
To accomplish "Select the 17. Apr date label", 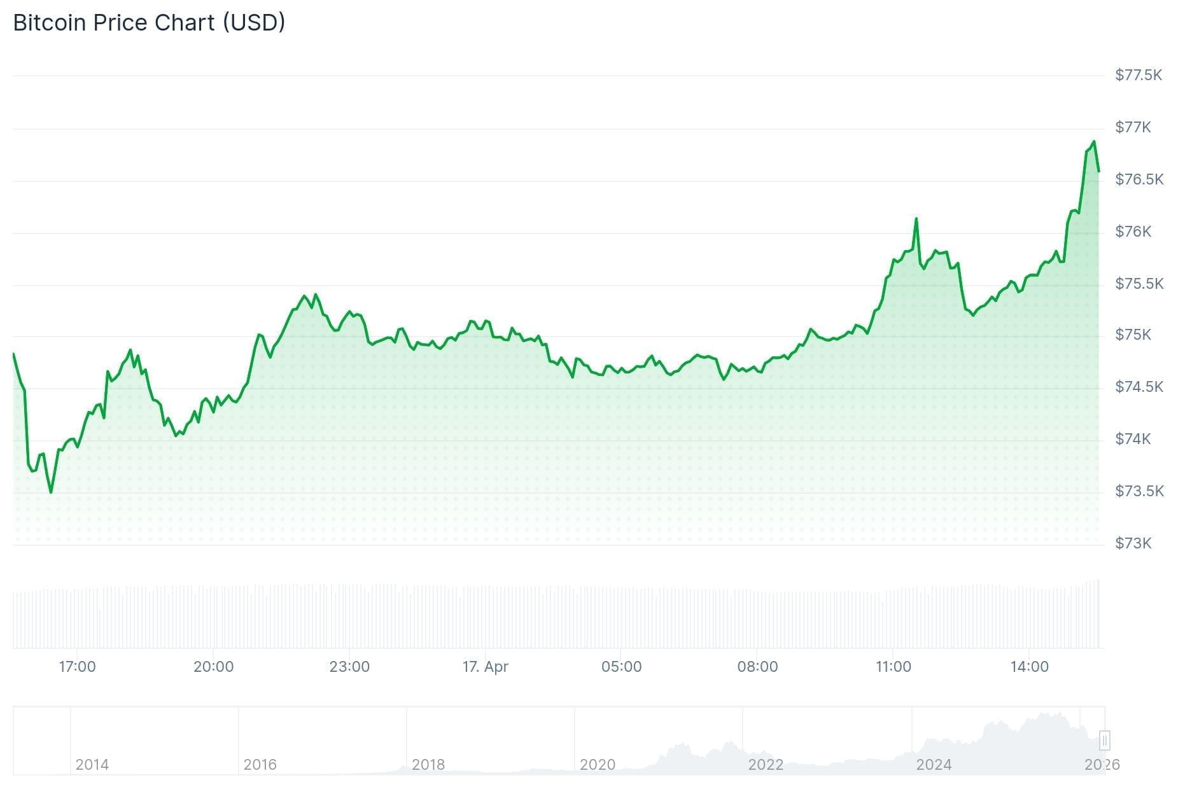I will click(485, 667).
